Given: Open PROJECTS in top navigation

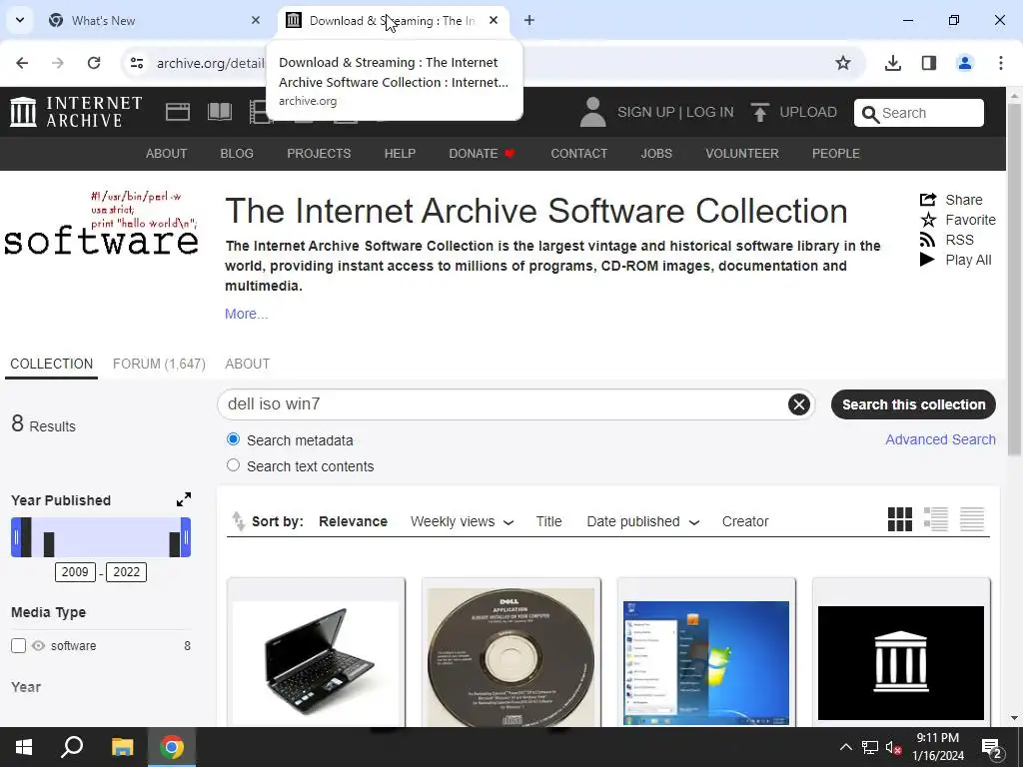Looking at the screenshot, I should pos(319,153).
